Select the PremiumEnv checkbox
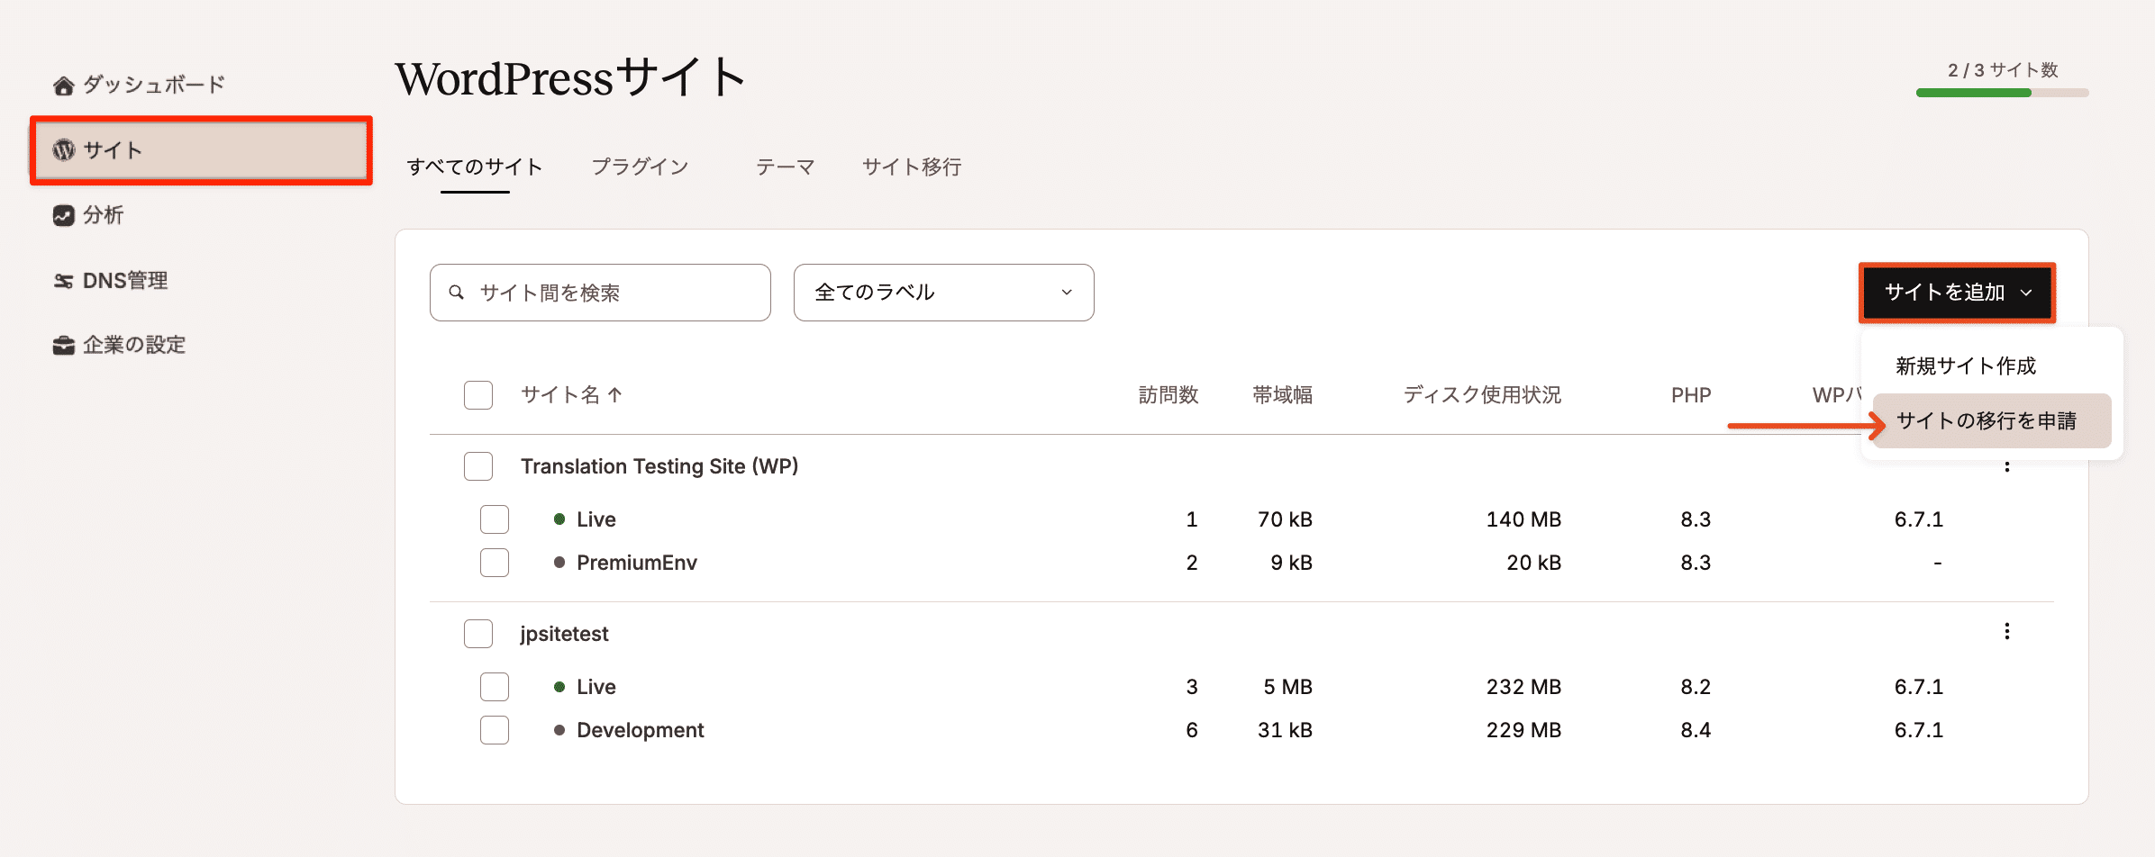 tap(494, 563)
